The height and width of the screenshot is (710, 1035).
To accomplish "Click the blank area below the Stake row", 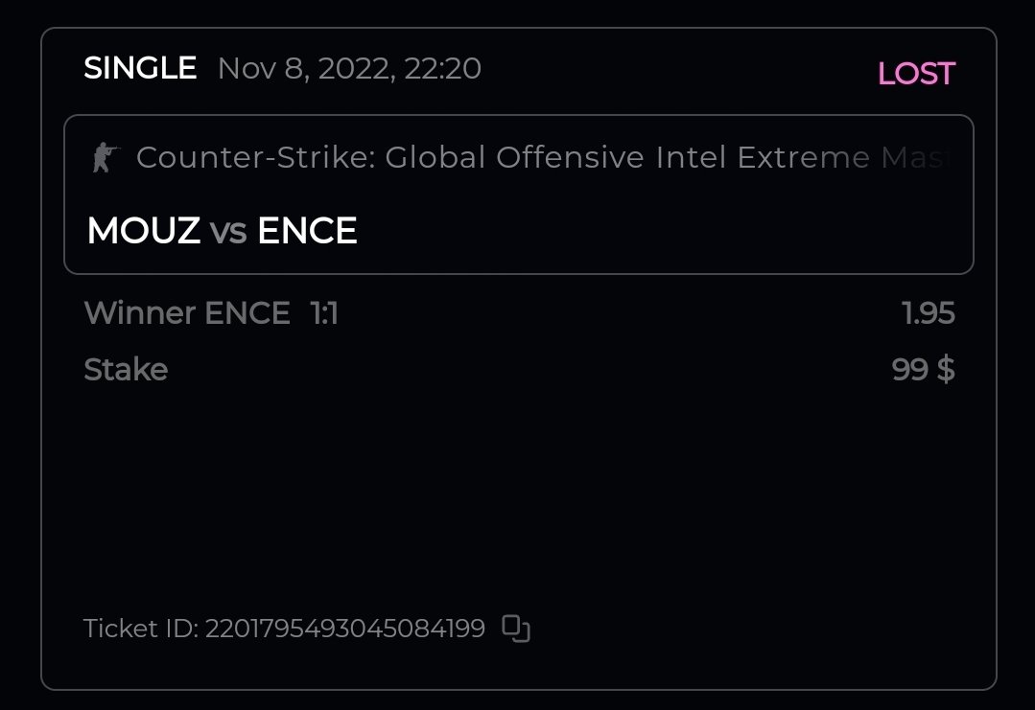I will click(x=518, y=489).
